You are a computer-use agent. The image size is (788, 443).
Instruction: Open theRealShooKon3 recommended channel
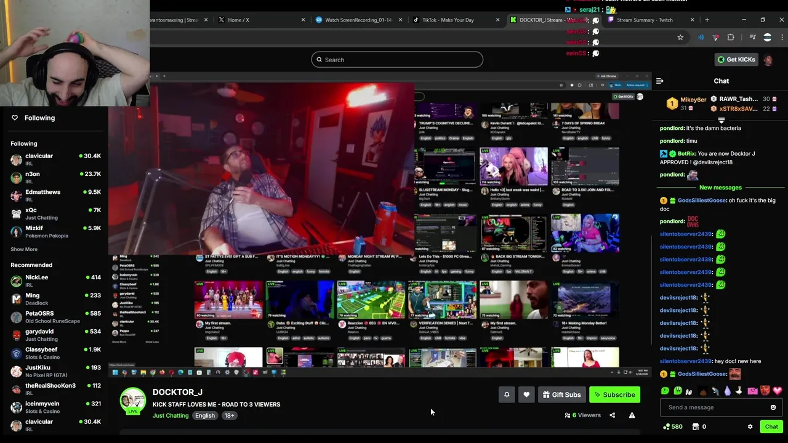[55, 389]
